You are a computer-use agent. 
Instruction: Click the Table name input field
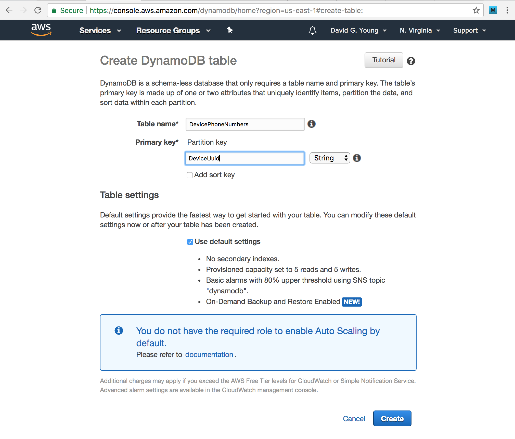(x=245, y=124)
